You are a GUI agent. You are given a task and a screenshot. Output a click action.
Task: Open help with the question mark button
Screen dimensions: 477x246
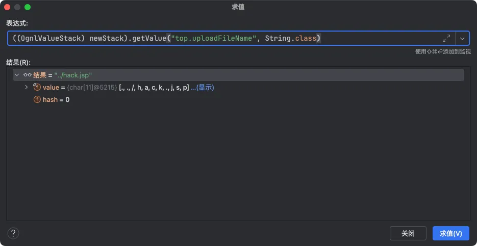click(13, 234)
